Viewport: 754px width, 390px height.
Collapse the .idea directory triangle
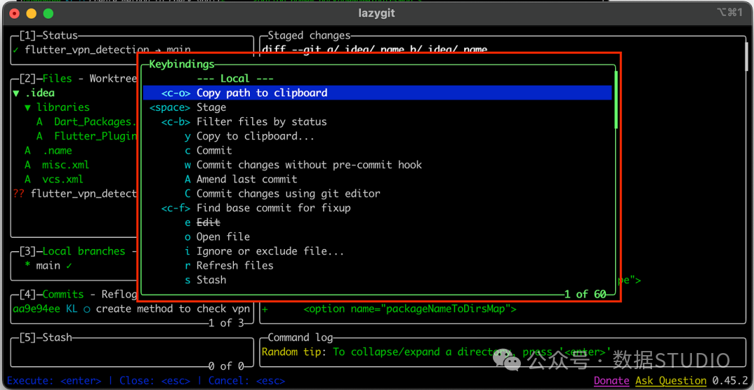pyautogui.click(x=16, y=93)
